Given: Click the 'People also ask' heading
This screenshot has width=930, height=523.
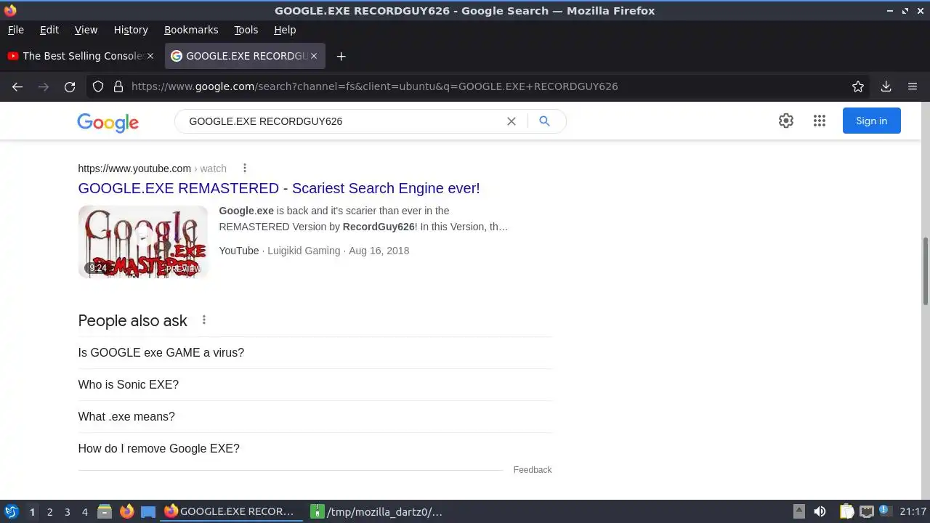Looking at the screenshot, I should (x=132, y=320).
